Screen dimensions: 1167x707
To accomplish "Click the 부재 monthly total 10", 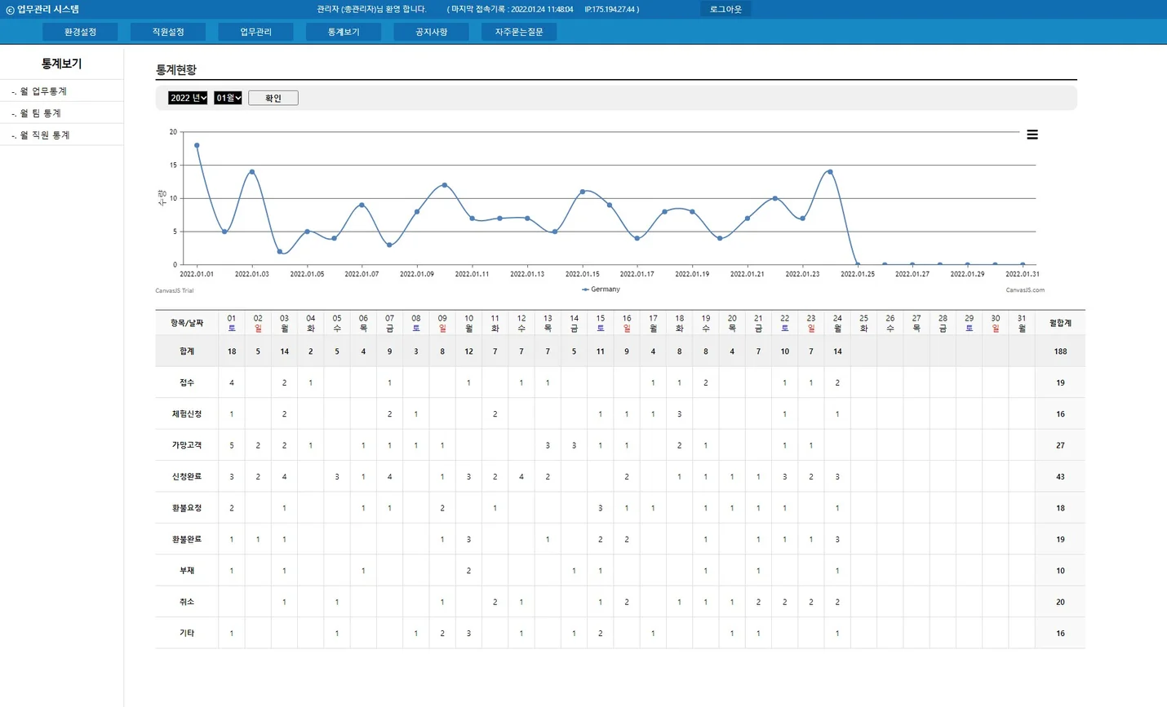I will click(x=1060, y=571).
